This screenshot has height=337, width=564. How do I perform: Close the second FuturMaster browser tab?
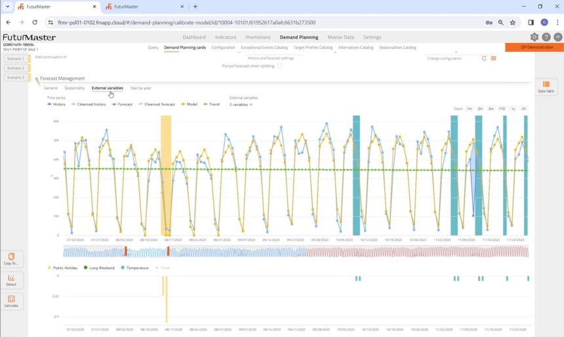click(x=182, y=7)
